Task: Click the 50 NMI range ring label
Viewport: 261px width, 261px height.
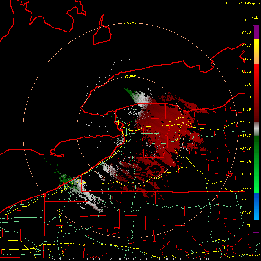Action: (130, 77)
